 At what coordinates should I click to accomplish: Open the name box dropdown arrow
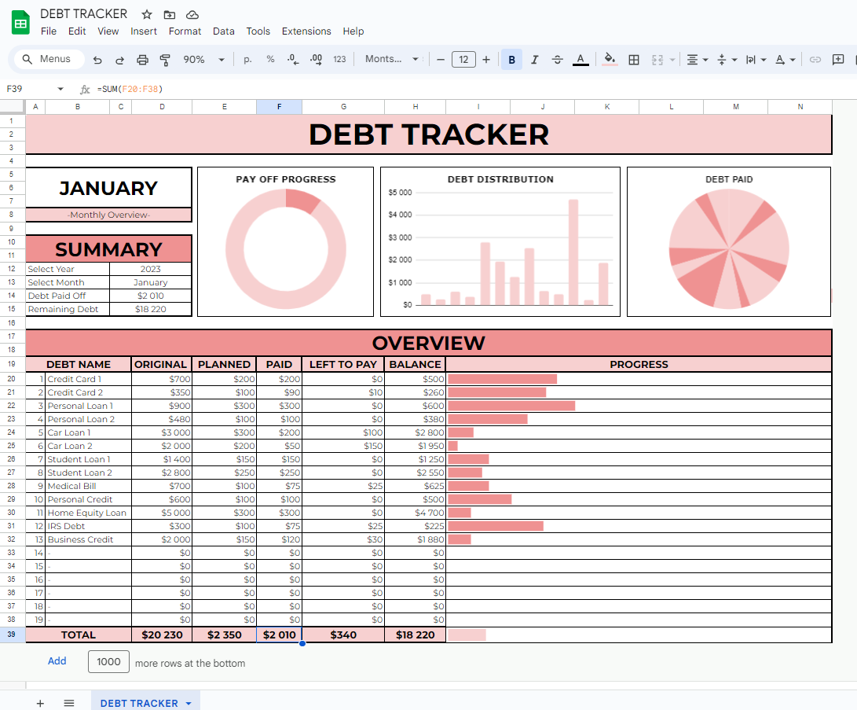[60, 89]
